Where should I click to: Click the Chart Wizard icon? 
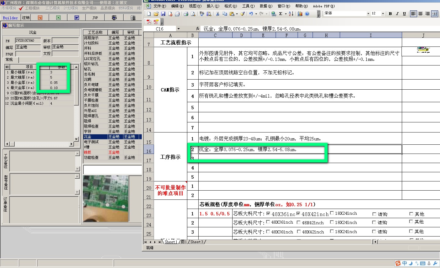(300, 14)
